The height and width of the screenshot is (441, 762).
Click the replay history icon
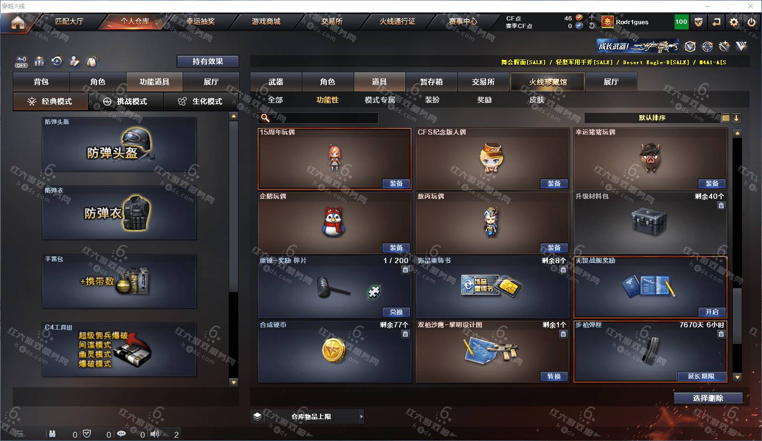coord(57,61)
